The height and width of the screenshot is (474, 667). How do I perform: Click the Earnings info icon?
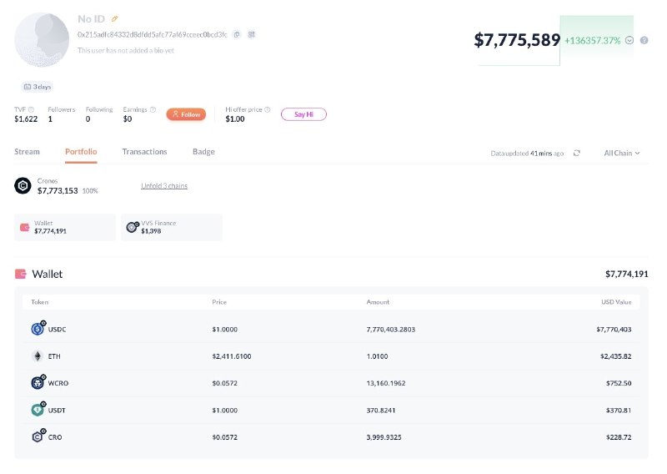153,109
